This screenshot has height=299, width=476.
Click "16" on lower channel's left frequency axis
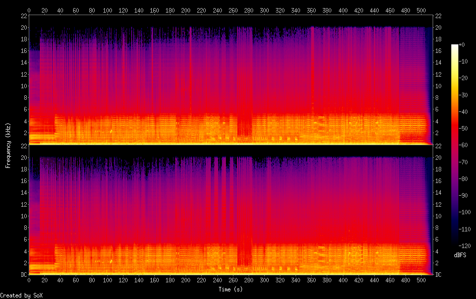[x=24, y=181]
